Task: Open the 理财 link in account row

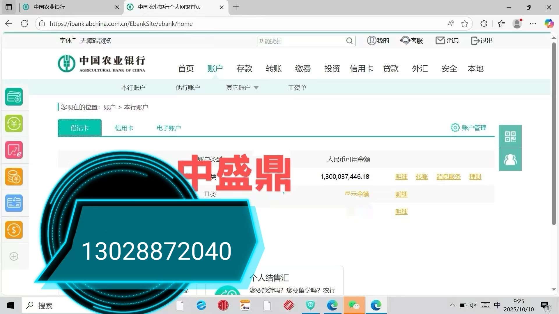Action: 475,177
